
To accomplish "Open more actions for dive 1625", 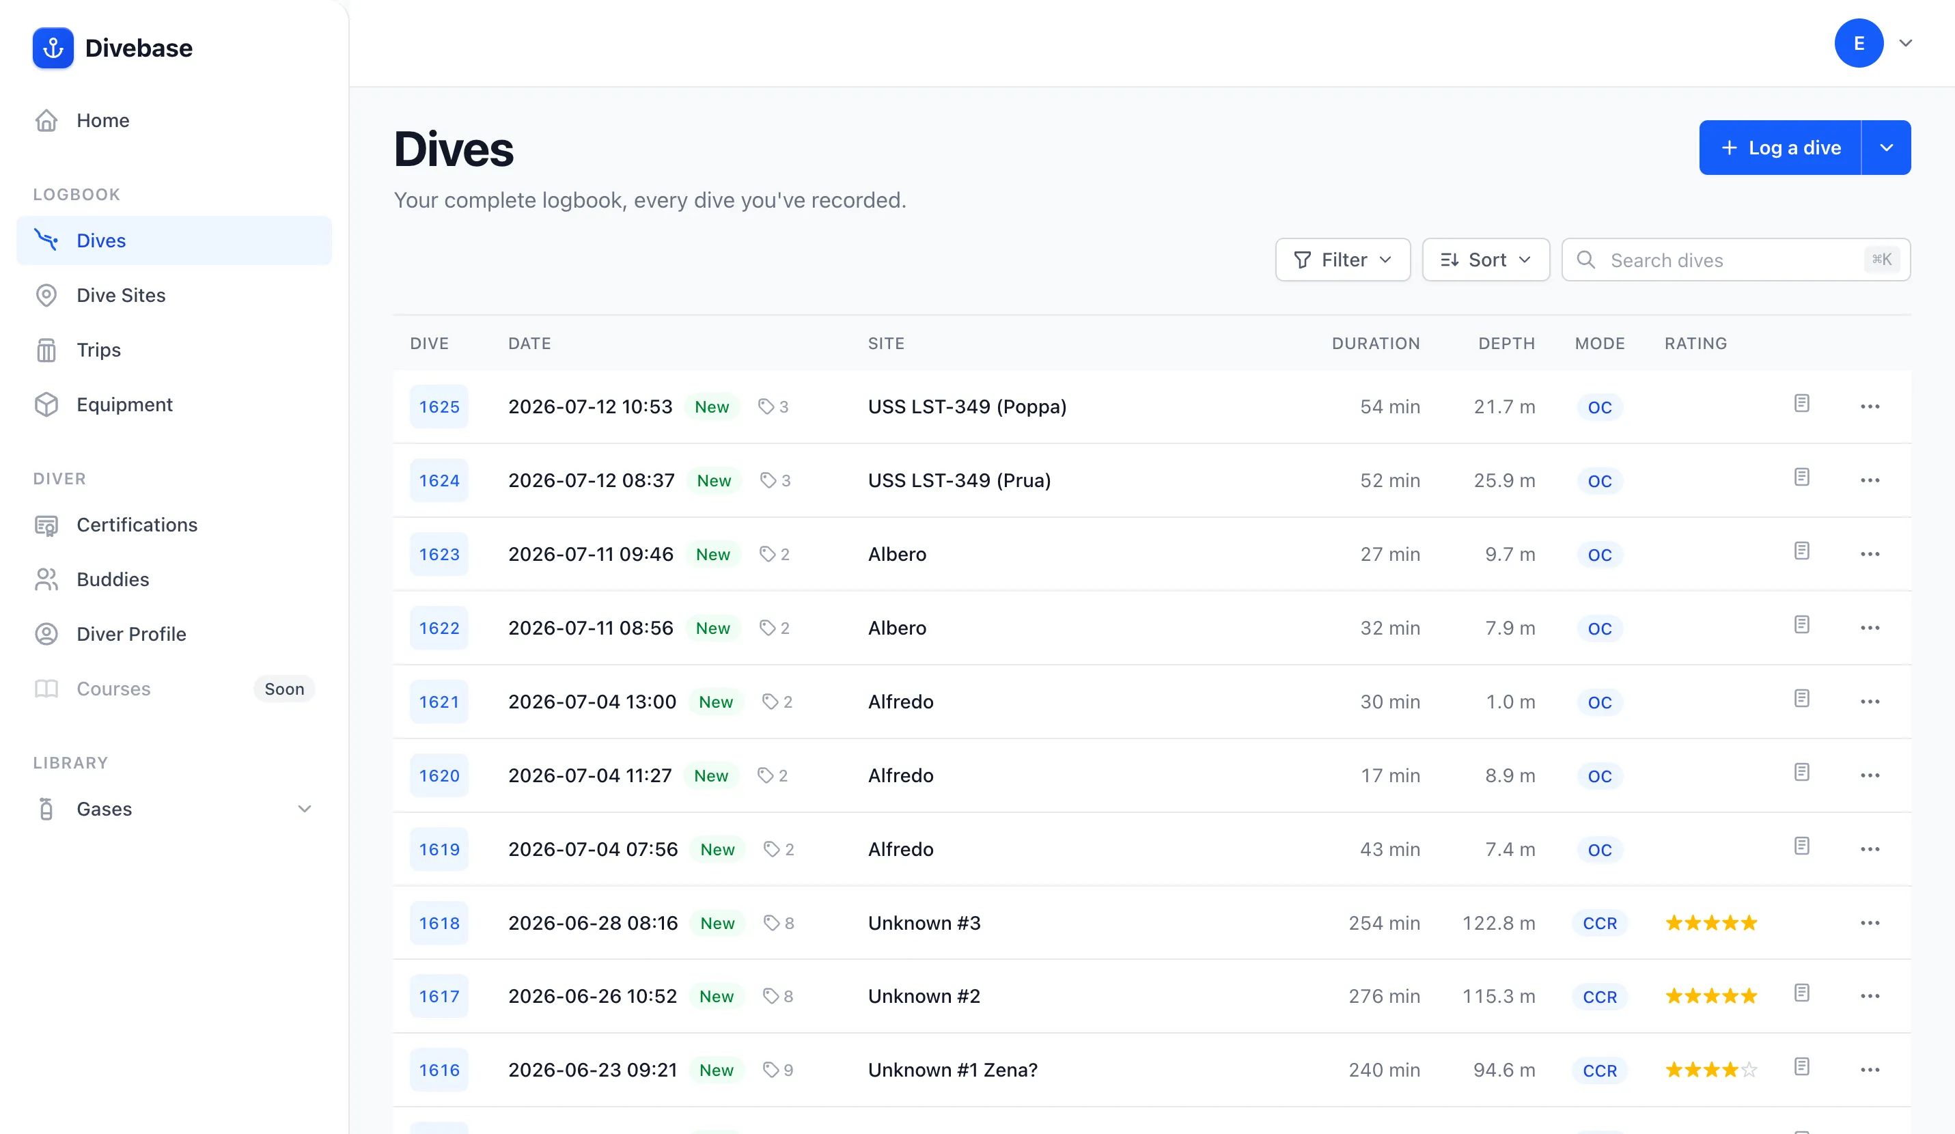I will click(1870, 406).
